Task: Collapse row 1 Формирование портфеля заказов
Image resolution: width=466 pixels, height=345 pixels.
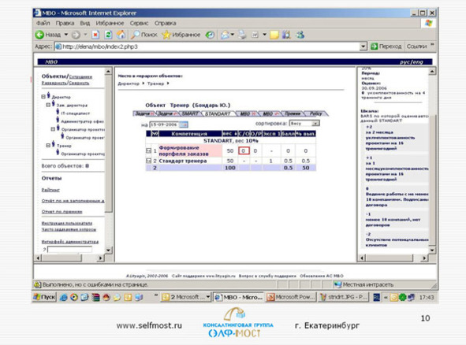Action: (148, 150)
